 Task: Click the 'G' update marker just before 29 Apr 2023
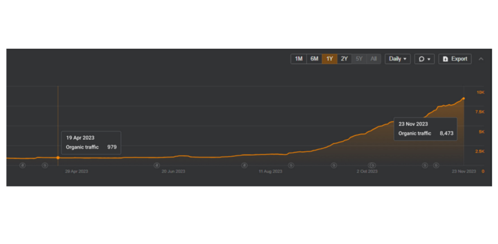click(45, 165)
